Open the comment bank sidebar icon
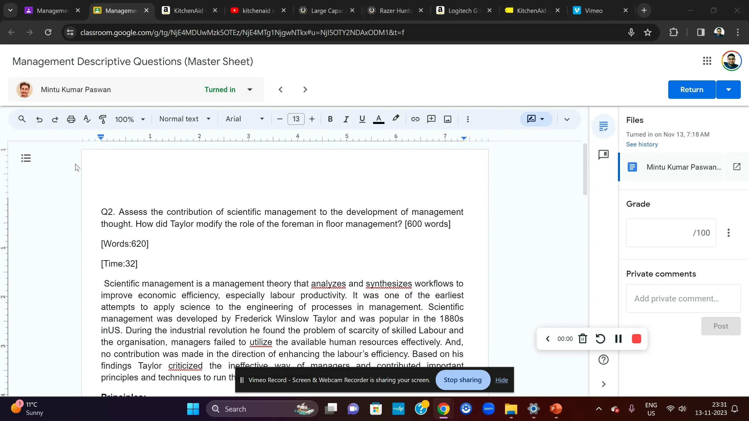Image resolution: width=749 pixels, height=421 pixels. pyautogui.click(x=603, y=154)
